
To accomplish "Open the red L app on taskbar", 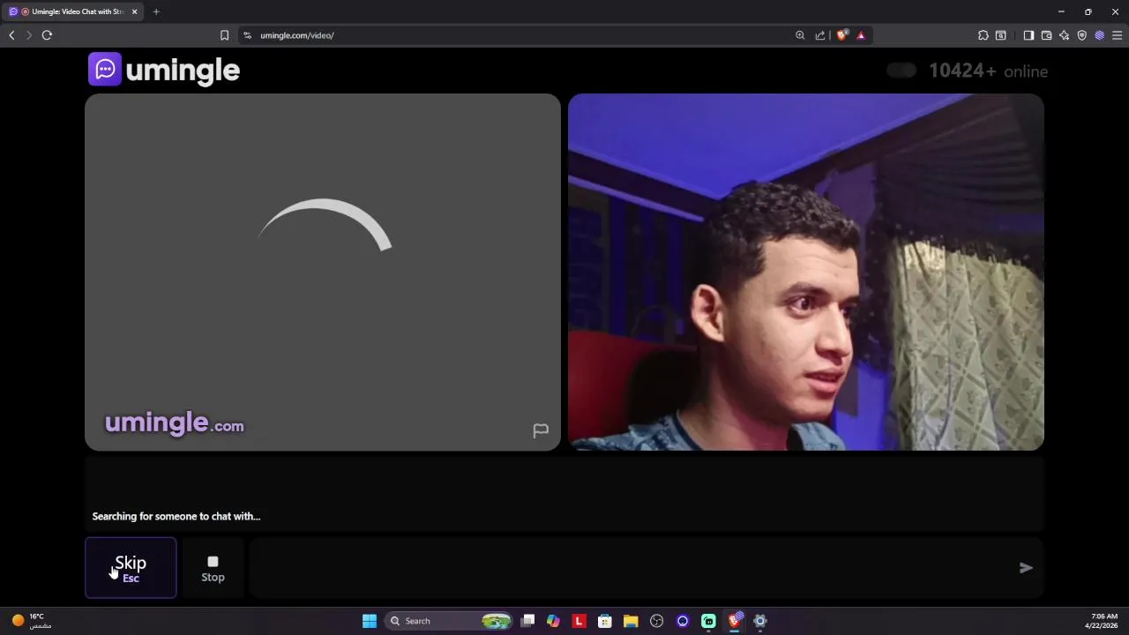I will click(x=579, y=621).
